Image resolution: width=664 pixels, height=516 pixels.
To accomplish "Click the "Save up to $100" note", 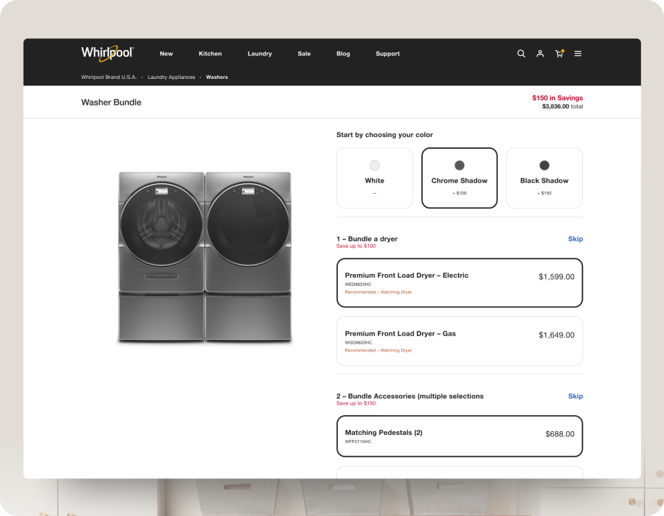I will pyautogui.click(x=356, y=246).
